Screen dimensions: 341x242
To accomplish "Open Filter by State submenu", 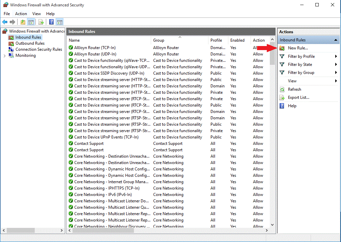I will [300, 65].
